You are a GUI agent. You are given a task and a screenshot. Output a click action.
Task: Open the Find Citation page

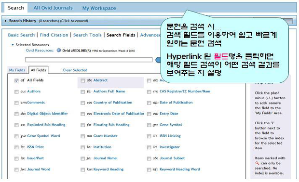54,35
